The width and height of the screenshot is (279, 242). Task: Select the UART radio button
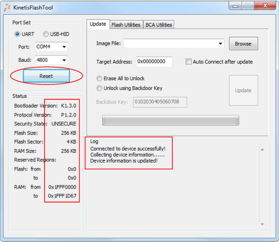coord(17,34)
